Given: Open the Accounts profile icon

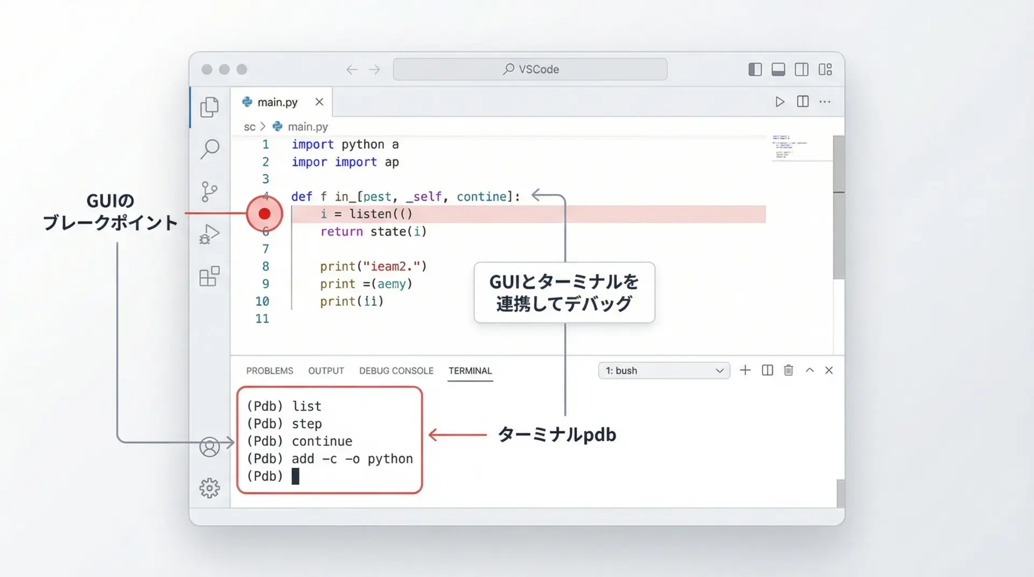Looking at the screenshot, I should click(x=209, y=447).
